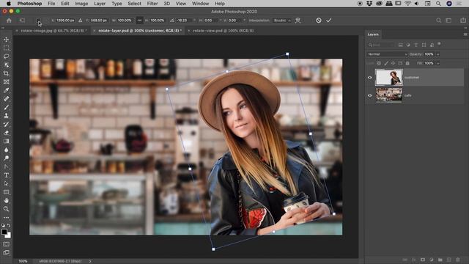Screen dimensions: 469x264
Task: Toggle relative positioning triangle icon
Action: (x=80, y=21)
